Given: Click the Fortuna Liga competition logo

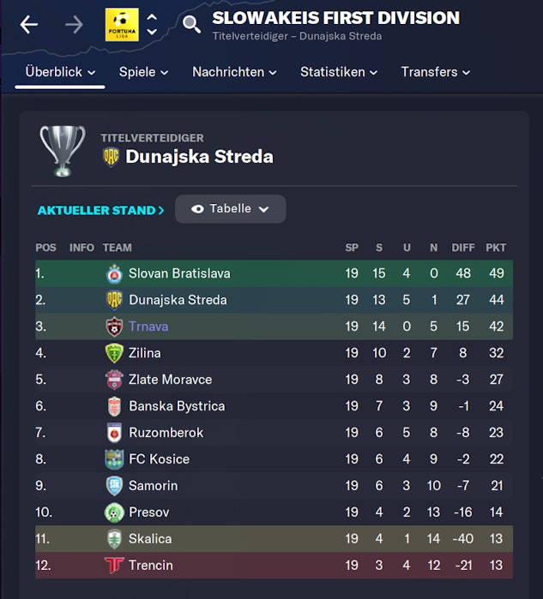Looking at the screenshot, I should [122, 25].
